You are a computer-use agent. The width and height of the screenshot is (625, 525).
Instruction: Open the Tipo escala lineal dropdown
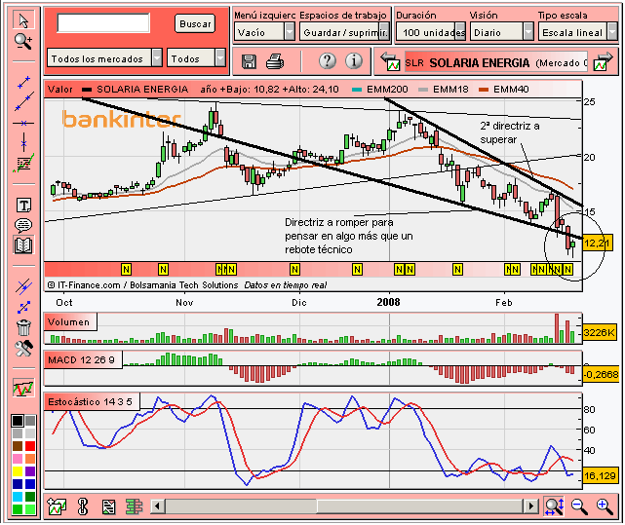577,32
